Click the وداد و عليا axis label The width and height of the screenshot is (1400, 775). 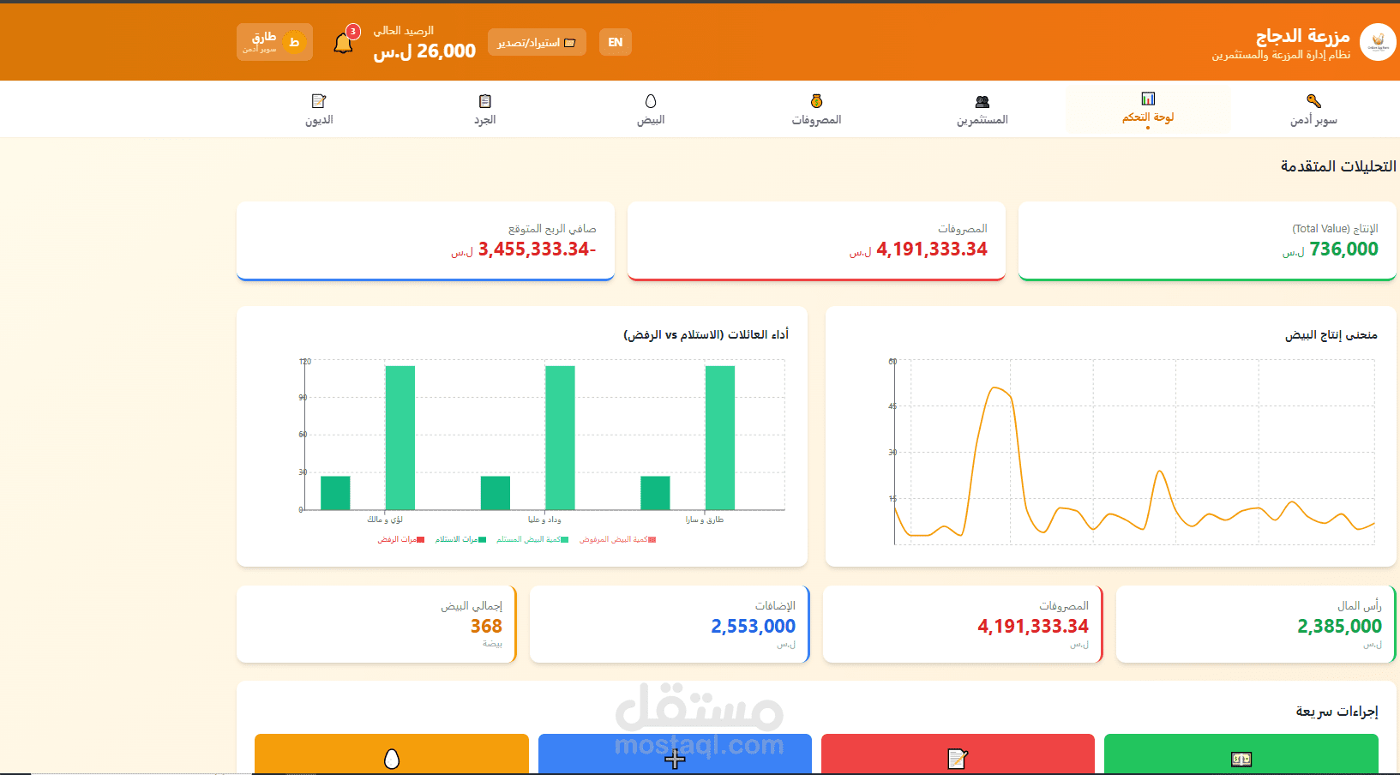click(x=544, y=520)
